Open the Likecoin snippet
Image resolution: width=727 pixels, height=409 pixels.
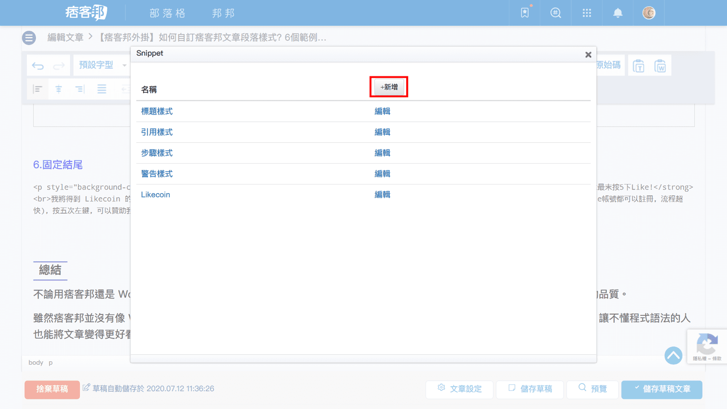pyautogui.click(x=155, y=195)
